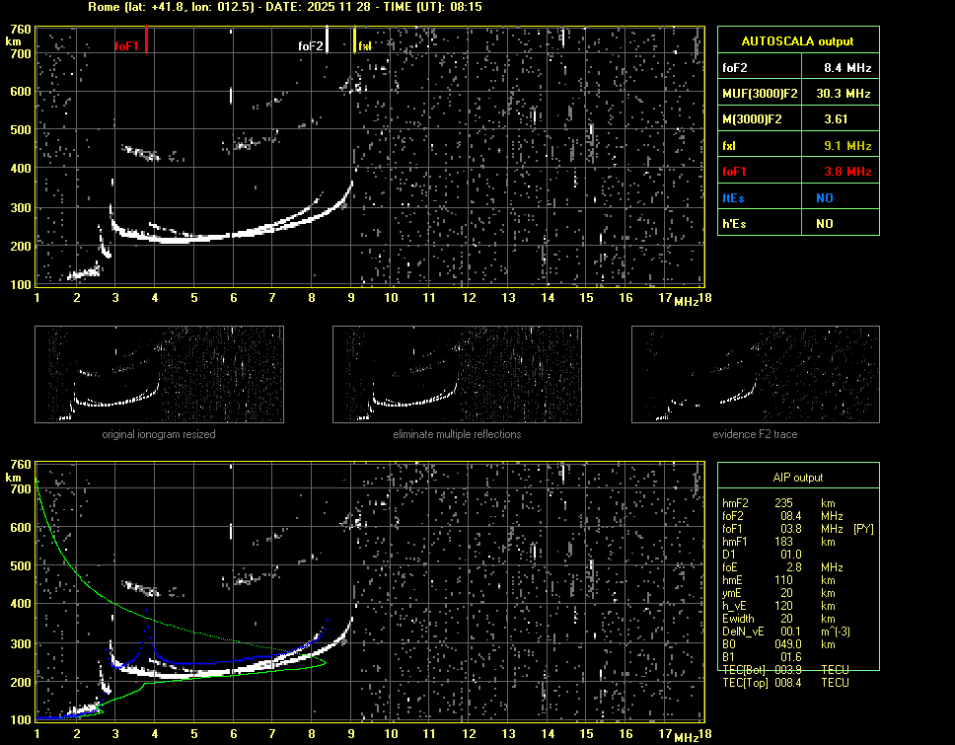The width and height of the screenshot is (955, 745).
Task: Open the 'eliminate multiple reflections' thumbnail
Action: point(457,374)
